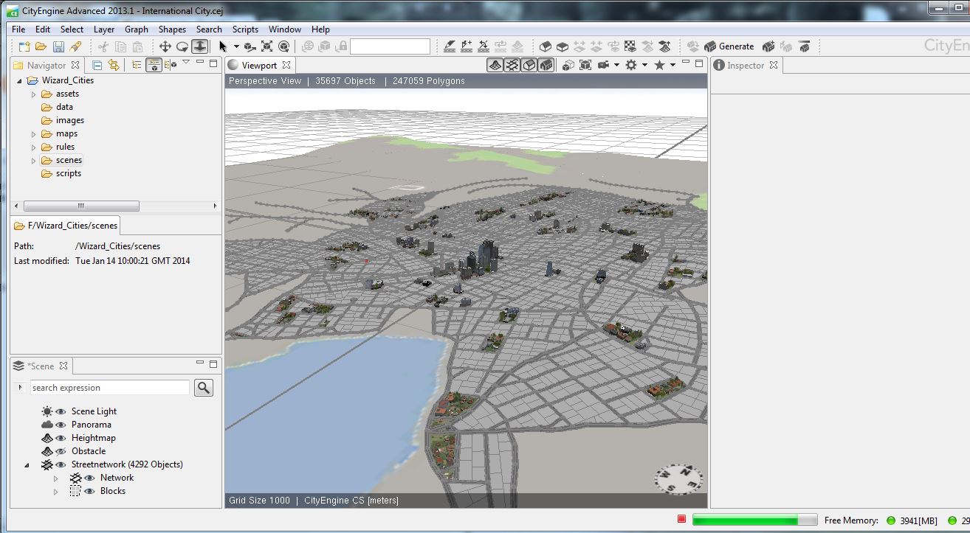Switch to the Inspector tab
Image resolution: width=970 pixels, height=533 pixels.
point(746,65)
